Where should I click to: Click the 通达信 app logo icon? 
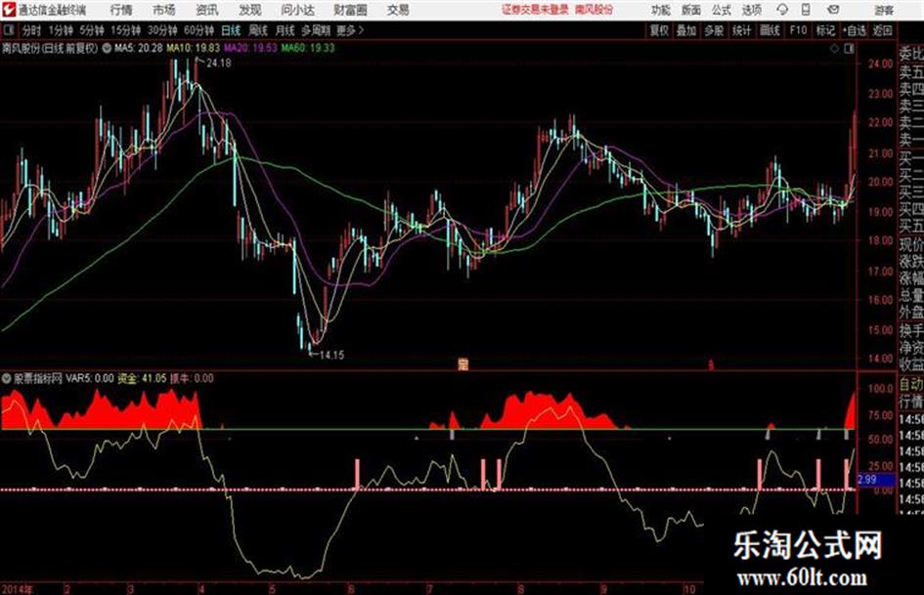click(8, 10)
